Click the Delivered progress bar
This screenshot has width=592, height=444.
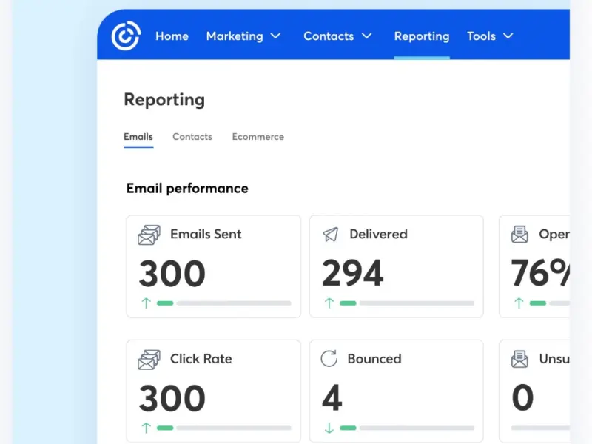pyautogui.click(x=407, y=303)
